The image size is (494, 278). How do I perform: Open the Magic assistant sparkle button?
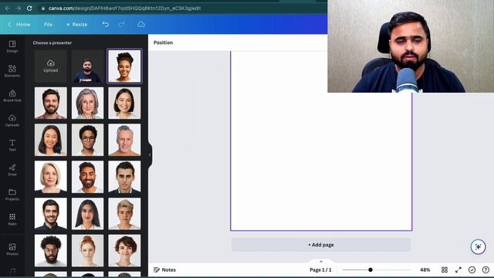[479, 247]
